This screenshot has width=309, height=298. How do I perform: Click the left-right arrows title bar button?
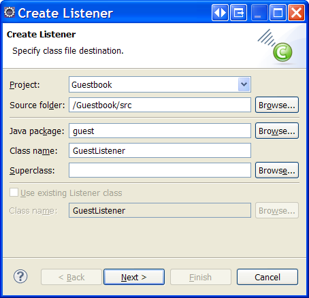[x=220, y=13]
